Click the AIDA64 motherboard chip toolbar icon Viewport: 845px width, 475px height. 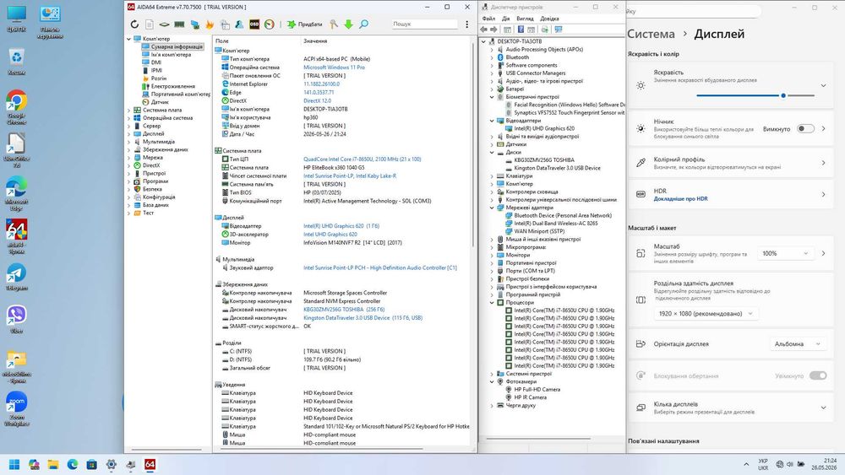coord(165,24)
